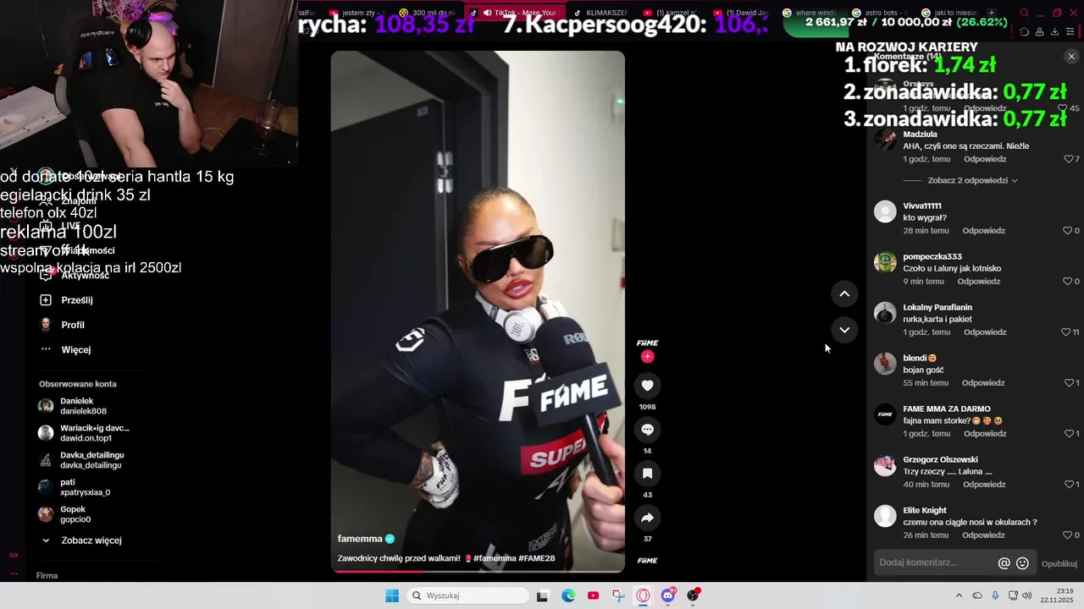Click the Opublikuj button
1084x609 pixels.
click(x=1059, y=563)
